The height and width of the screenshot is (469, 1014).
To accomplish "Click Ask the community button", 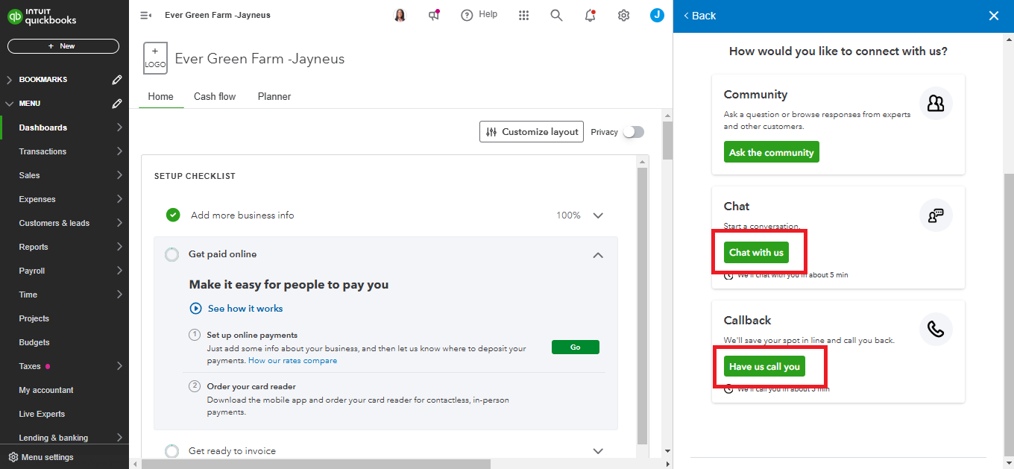I will point(771,152).
